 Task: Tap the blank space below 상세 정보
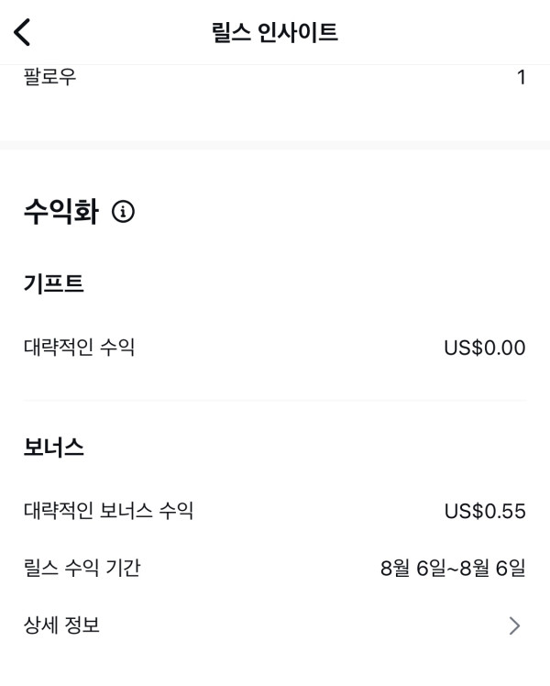pos(275,667)
